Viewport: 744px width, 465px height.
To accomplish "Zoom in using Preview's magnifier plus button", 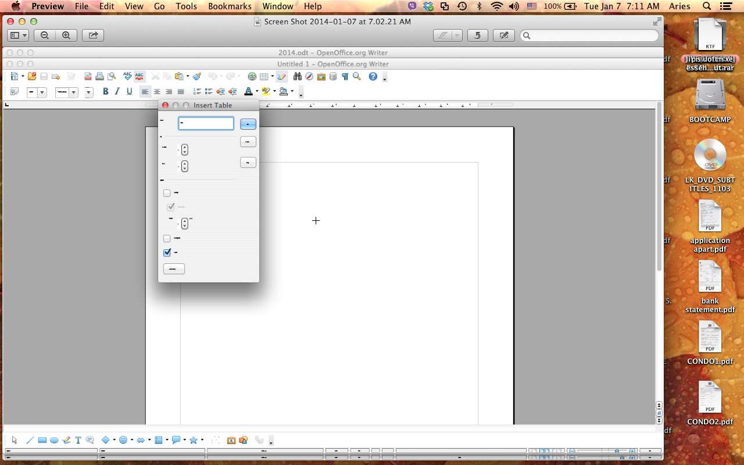I will [66, 35].
